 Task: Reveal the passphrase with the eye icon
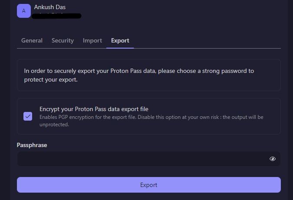272,159
